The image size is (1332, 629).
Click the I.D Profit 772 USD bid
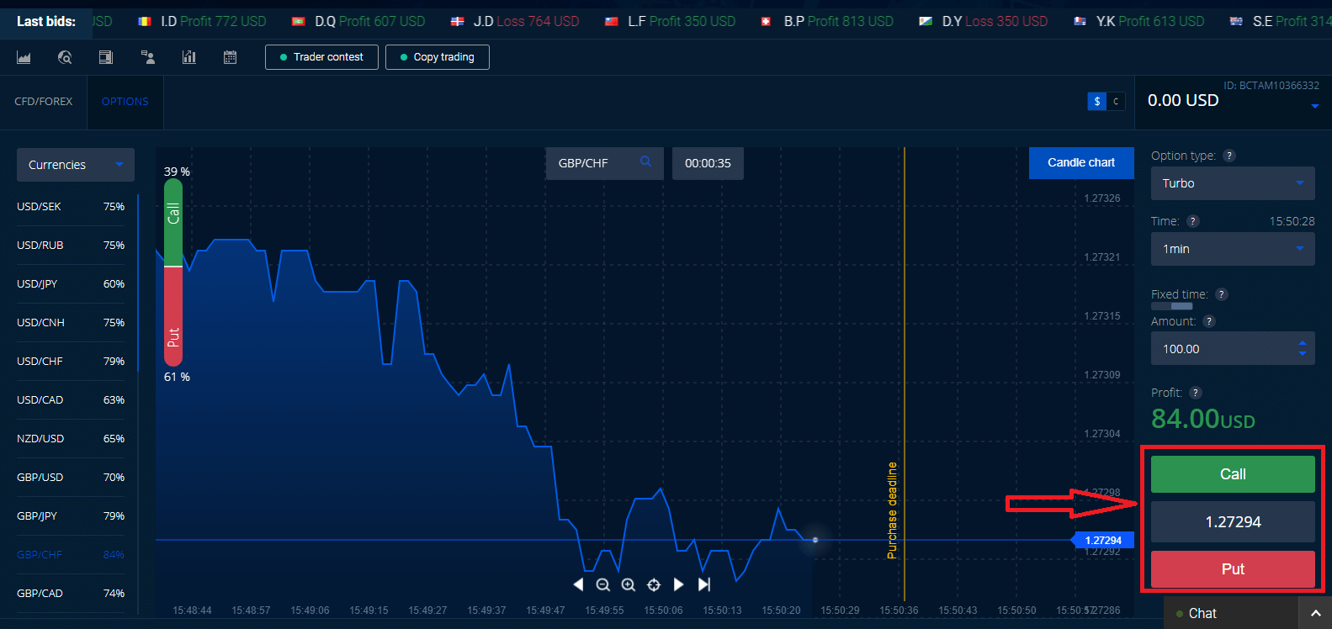(202, 21)
